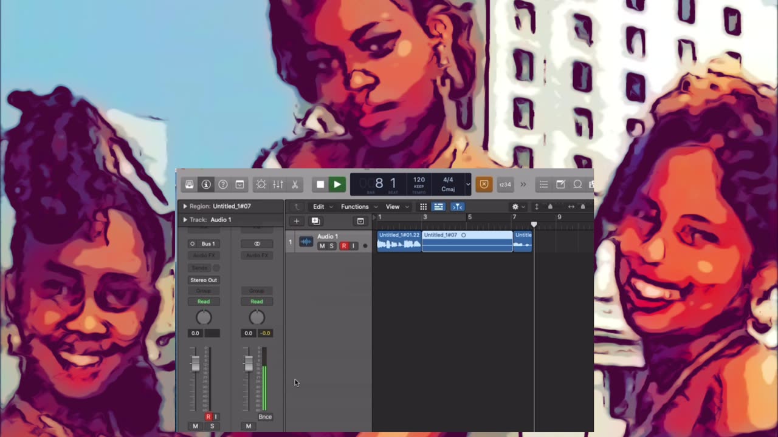The height and width of the screenshot is (437, 778).
Task: Toggle the orange Replace mode button
Action: click(484, 185)
